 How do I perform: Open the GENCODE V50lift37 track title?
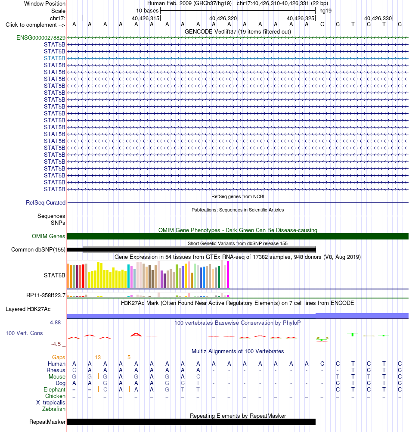click(x=238, y=32)
